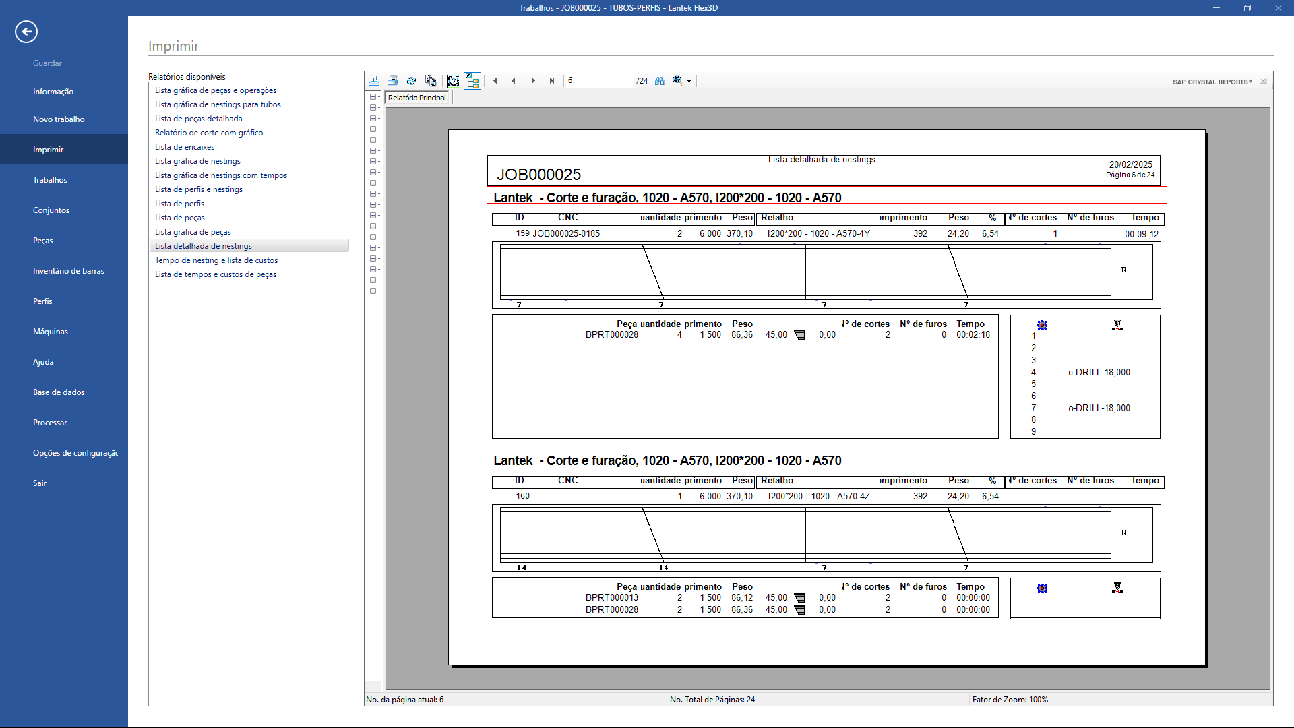This screenshot has width=1294, height=728.
Task: Expand the topmost group tree node
Action: coord(373,97)
